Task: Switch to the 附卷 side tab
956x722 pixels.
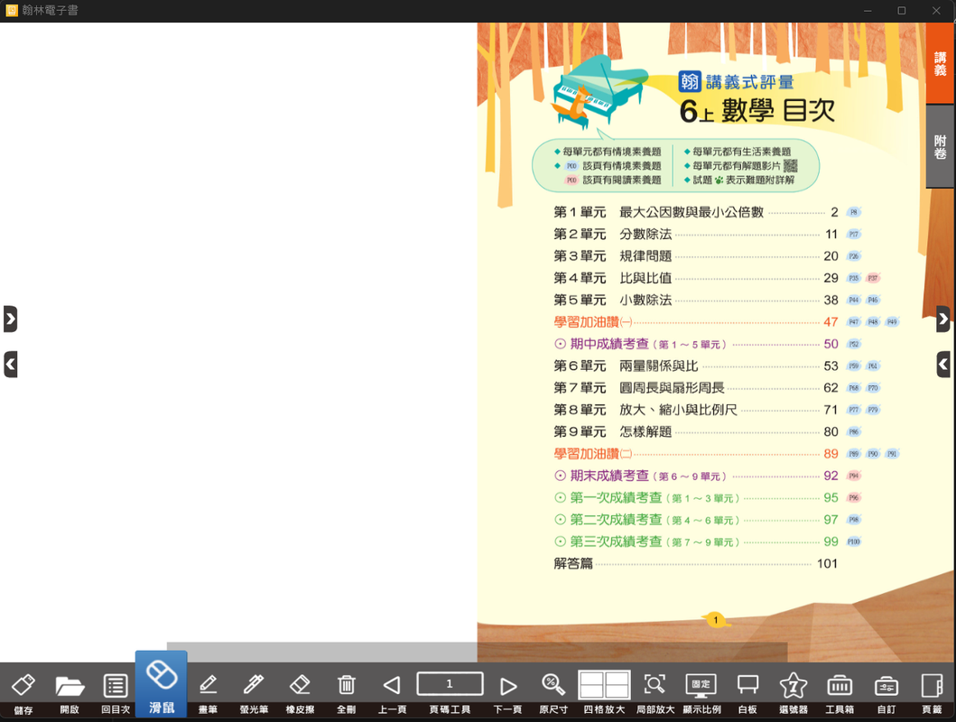Action: 940,146
